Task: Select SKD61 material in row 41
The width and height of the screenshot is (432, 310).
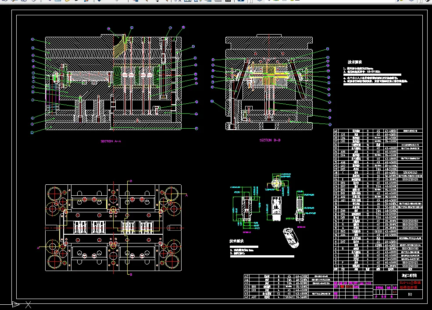Action: pyautogui.click(x=289, y=297)
